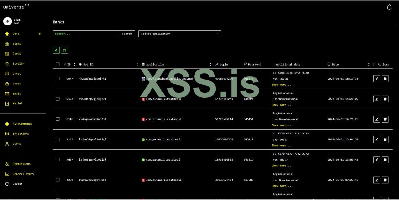Sort by Application column arrows
This screenshot has width=399, height=200.
coord(211,64)
